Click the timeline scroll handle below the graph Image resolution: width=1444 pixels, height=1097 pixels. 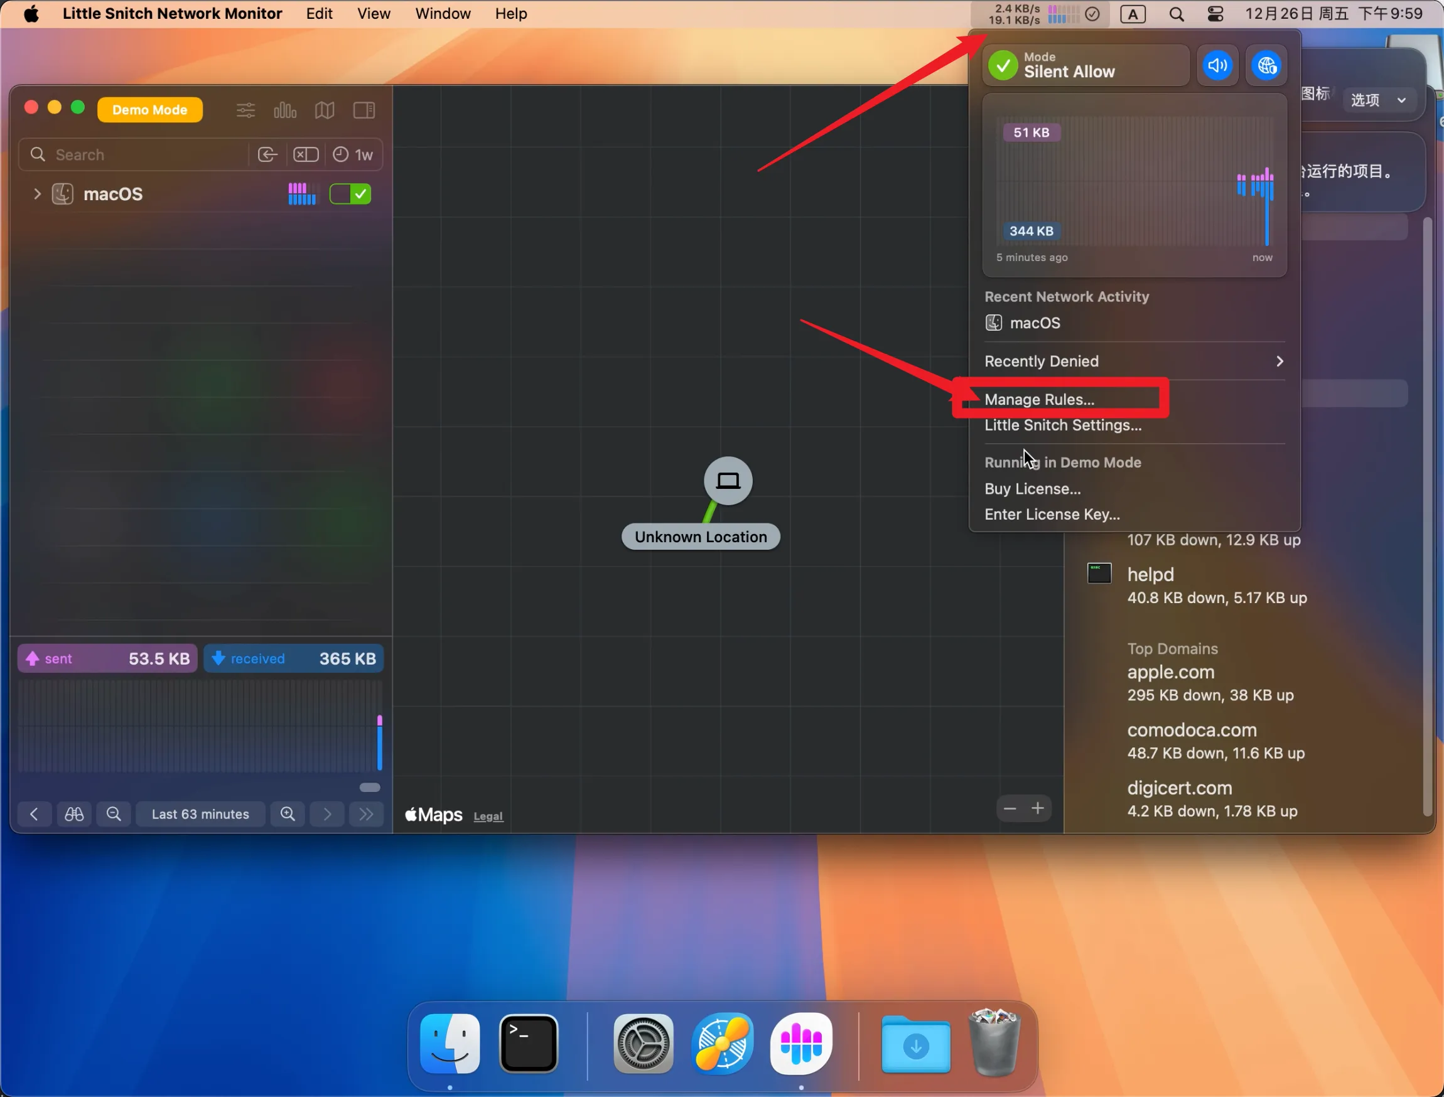[x=370, y=788]
